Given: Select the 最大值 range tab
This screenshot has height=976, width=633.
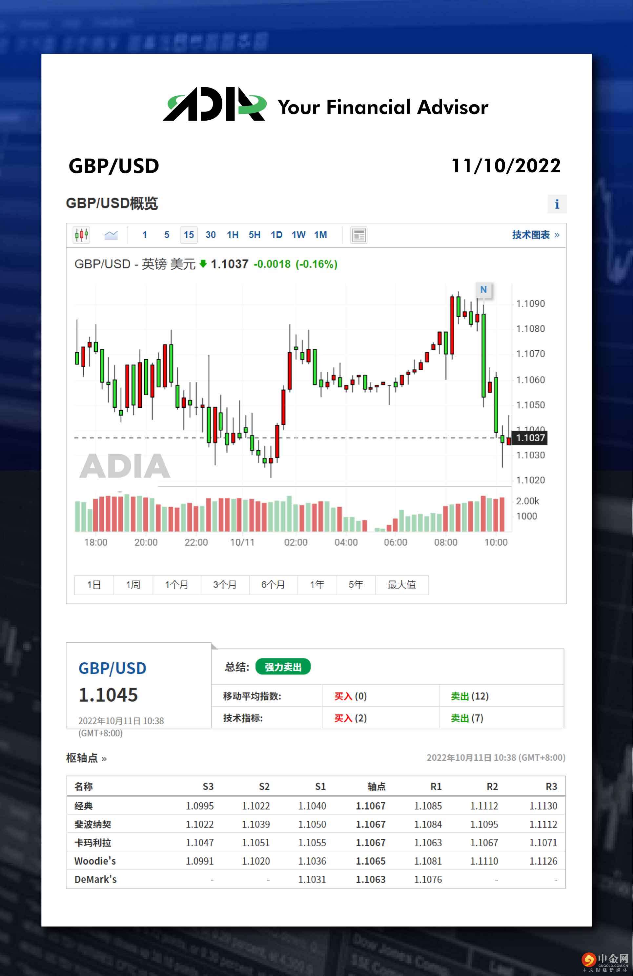Looking at the screenshot, I should (401, 584).
